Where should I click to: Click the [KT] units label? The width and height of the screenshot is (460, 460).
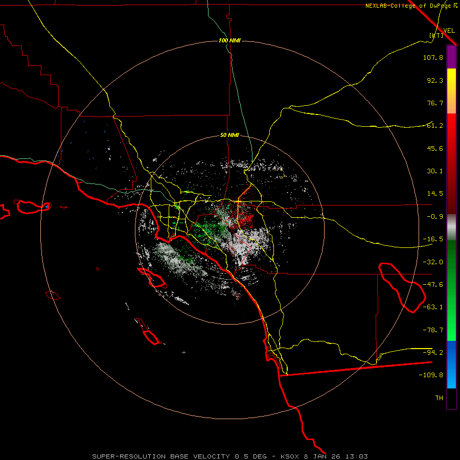[436, 35]
